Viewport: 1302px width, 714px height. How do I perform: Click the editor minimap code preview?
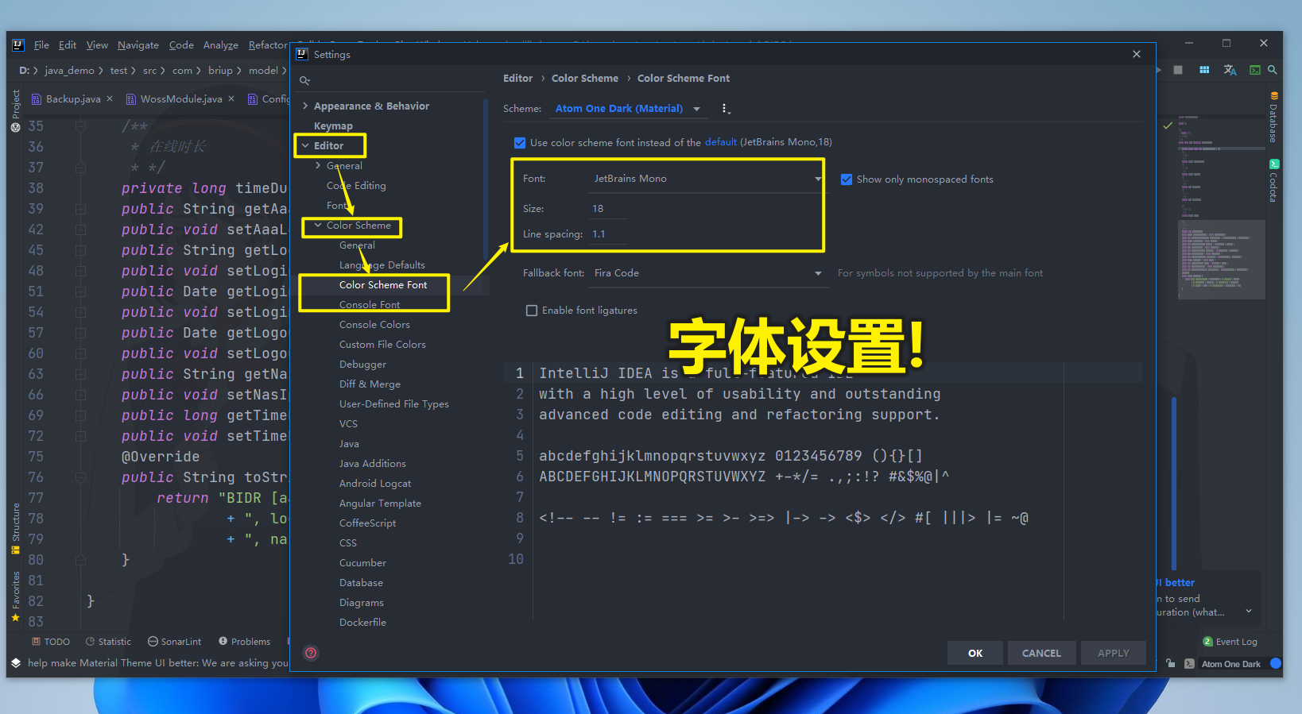[1220, 206]
